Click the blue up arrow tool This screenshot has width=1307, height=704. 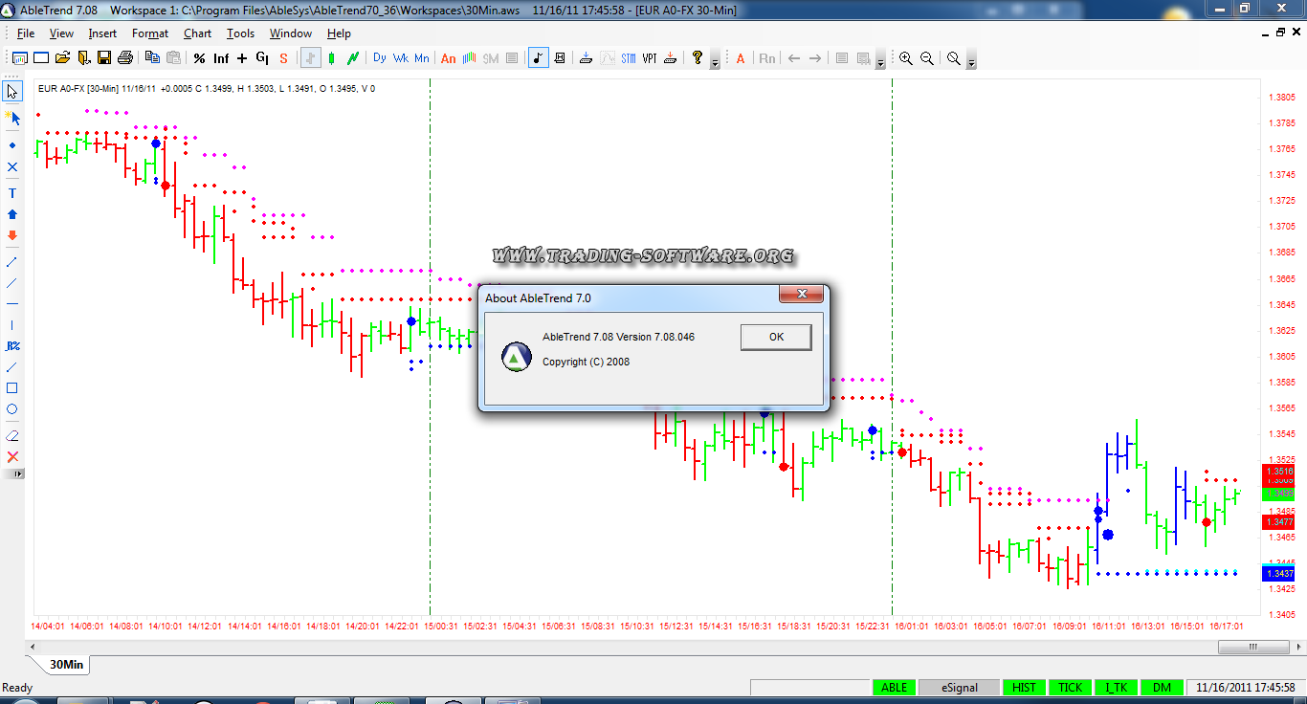pos(12,214)
